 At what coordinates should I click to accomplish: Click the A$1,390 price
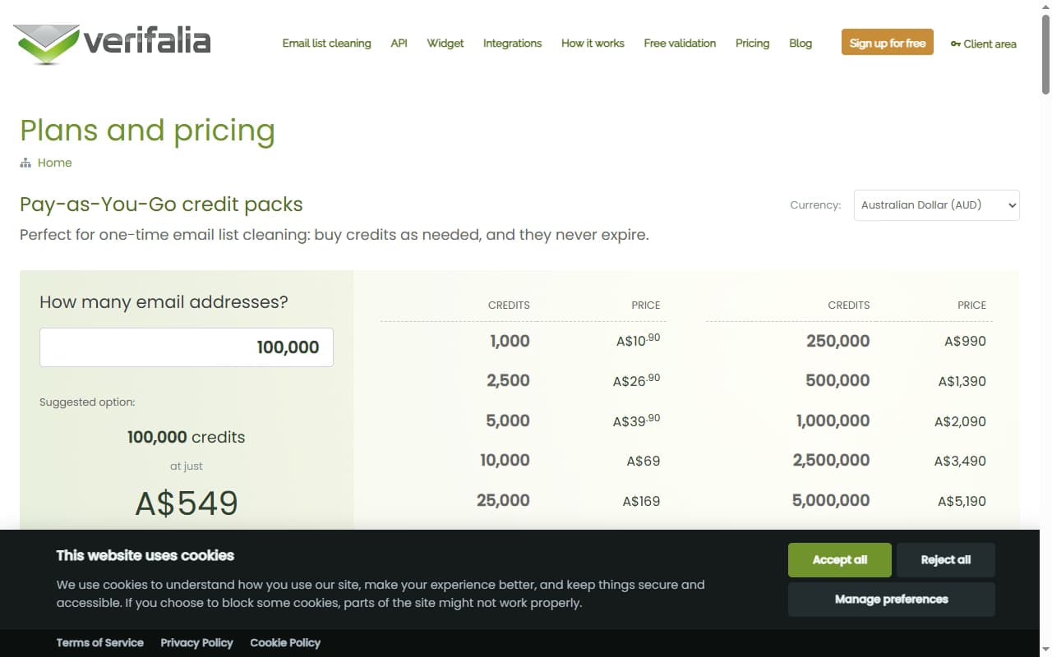tap(962, 382)
